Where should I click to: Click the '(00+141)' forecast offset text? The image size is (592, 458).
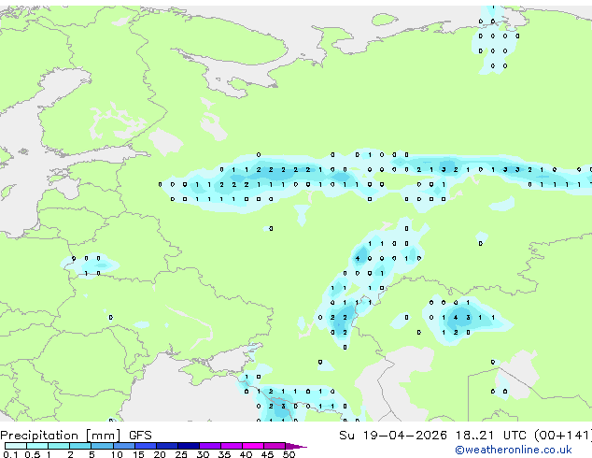pyautogui.click(x=562, y=436)
